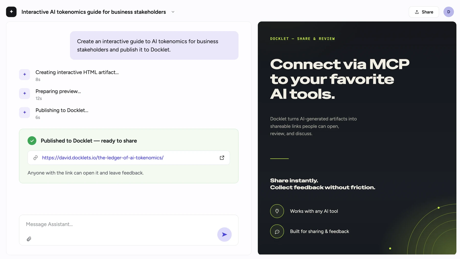The image size is (460, 259).
Task: Open the user avatar labeled D
Action: click(x=448, y=12)
